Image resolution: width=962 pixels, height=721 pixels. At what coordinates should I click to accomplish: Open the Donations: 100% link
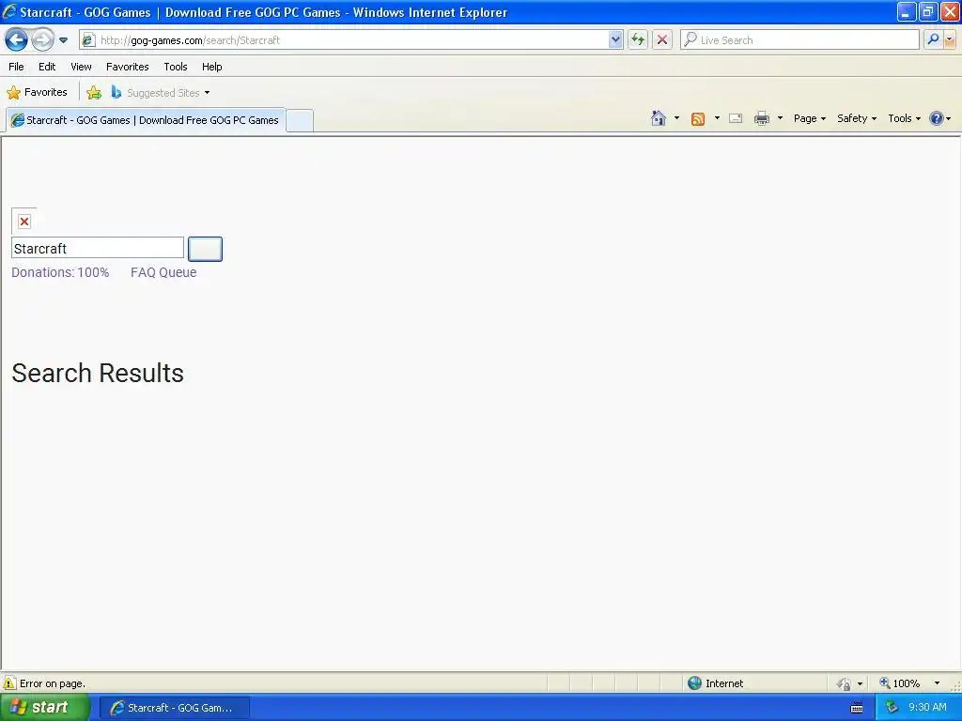60,272
